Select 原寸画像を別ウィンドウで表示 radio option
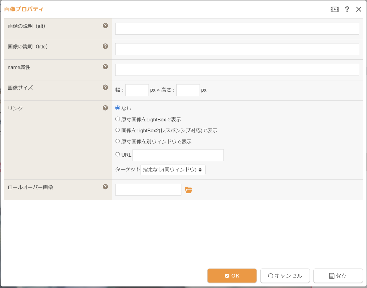The height and width of the screenshot is (288, 367). [118, 141]
